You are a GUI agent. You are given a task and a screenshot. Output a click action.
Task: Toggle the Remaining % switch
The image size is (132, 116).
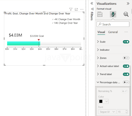tap(125, 91)
